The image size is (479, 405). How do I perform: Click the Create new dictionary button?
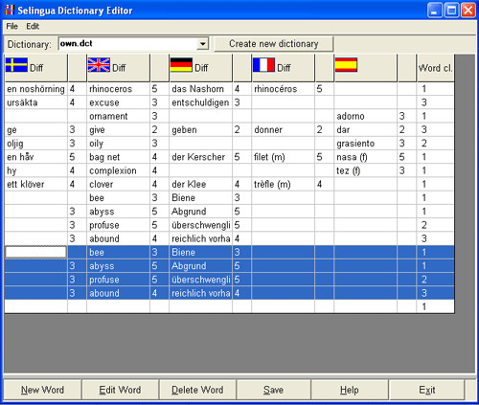click(274, 44)
